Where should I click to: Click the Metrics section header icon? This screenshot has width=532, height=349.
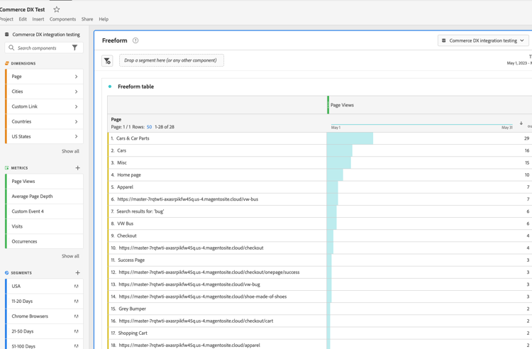click(x=7, y=168)
